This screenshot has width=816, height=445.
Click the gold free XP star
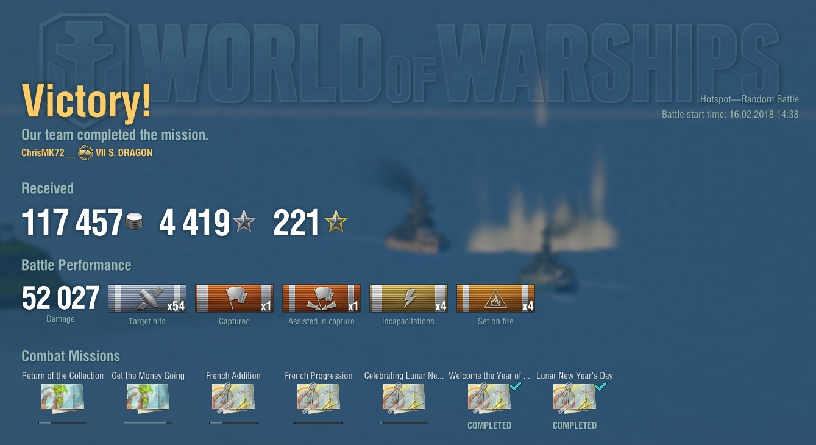336,222
